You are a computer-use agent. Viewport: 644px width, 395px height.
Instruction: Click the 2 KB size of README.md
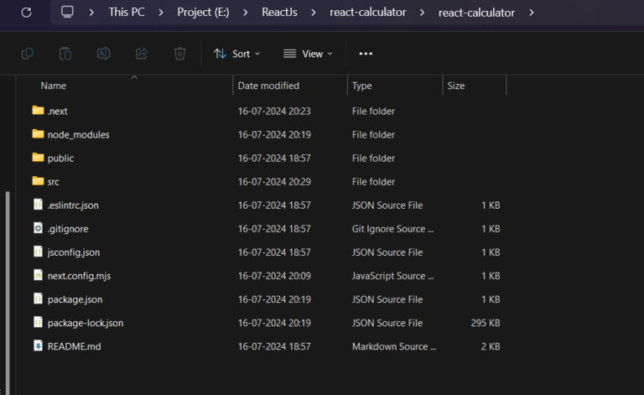(491, 346)
